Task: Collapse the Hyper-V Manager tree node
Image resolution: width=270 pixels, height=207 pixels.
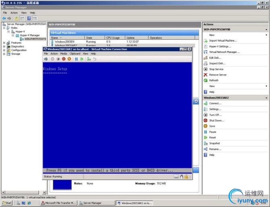Action: 13,35
